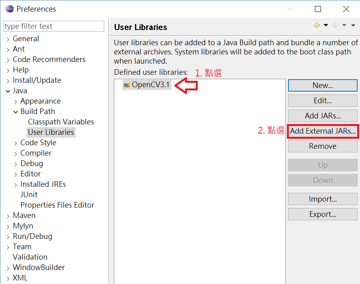360x284 pixels.
Task: Expand the Ant tree node
Action: point(8,50)
